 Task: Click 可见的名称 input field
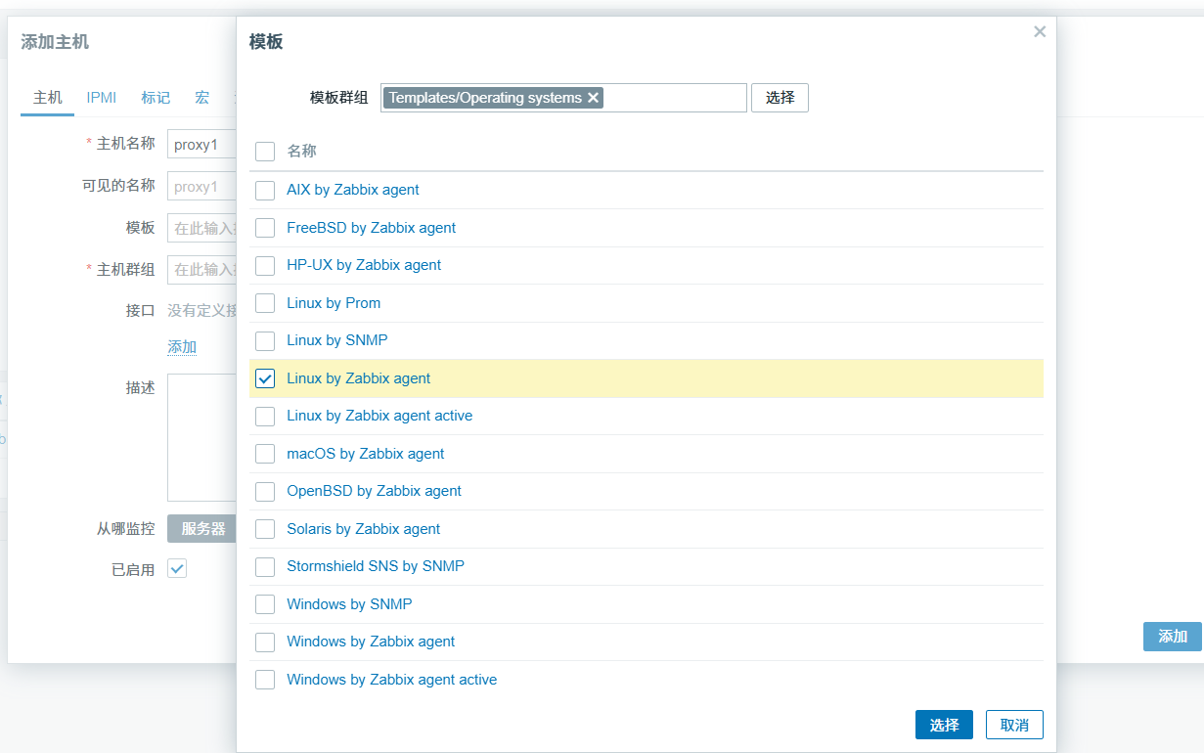(202, 186)
